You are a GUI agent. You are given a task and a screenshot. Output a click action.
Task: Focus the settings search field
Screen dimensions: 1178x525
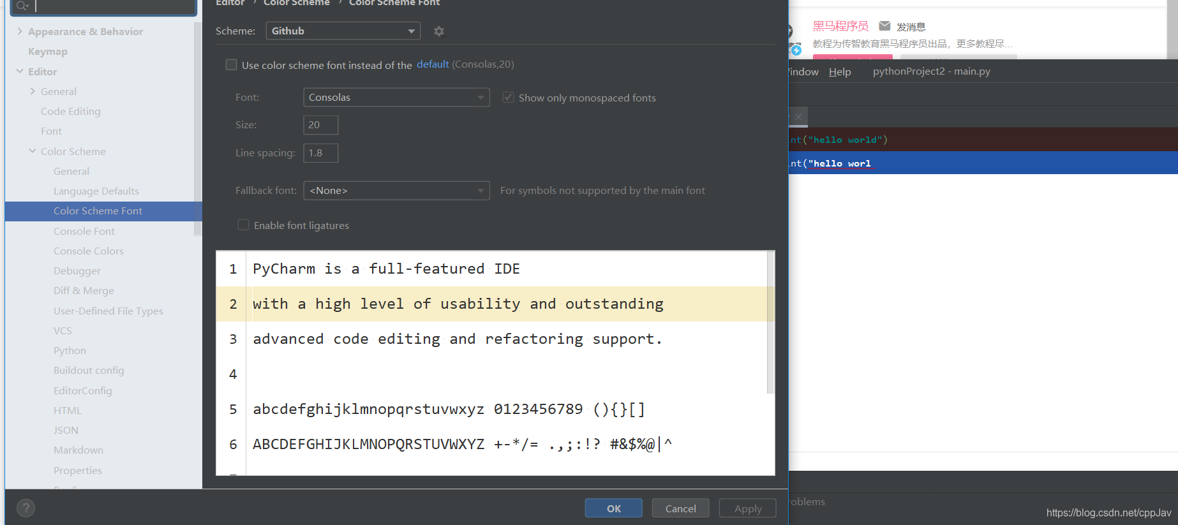click(103, 6)
